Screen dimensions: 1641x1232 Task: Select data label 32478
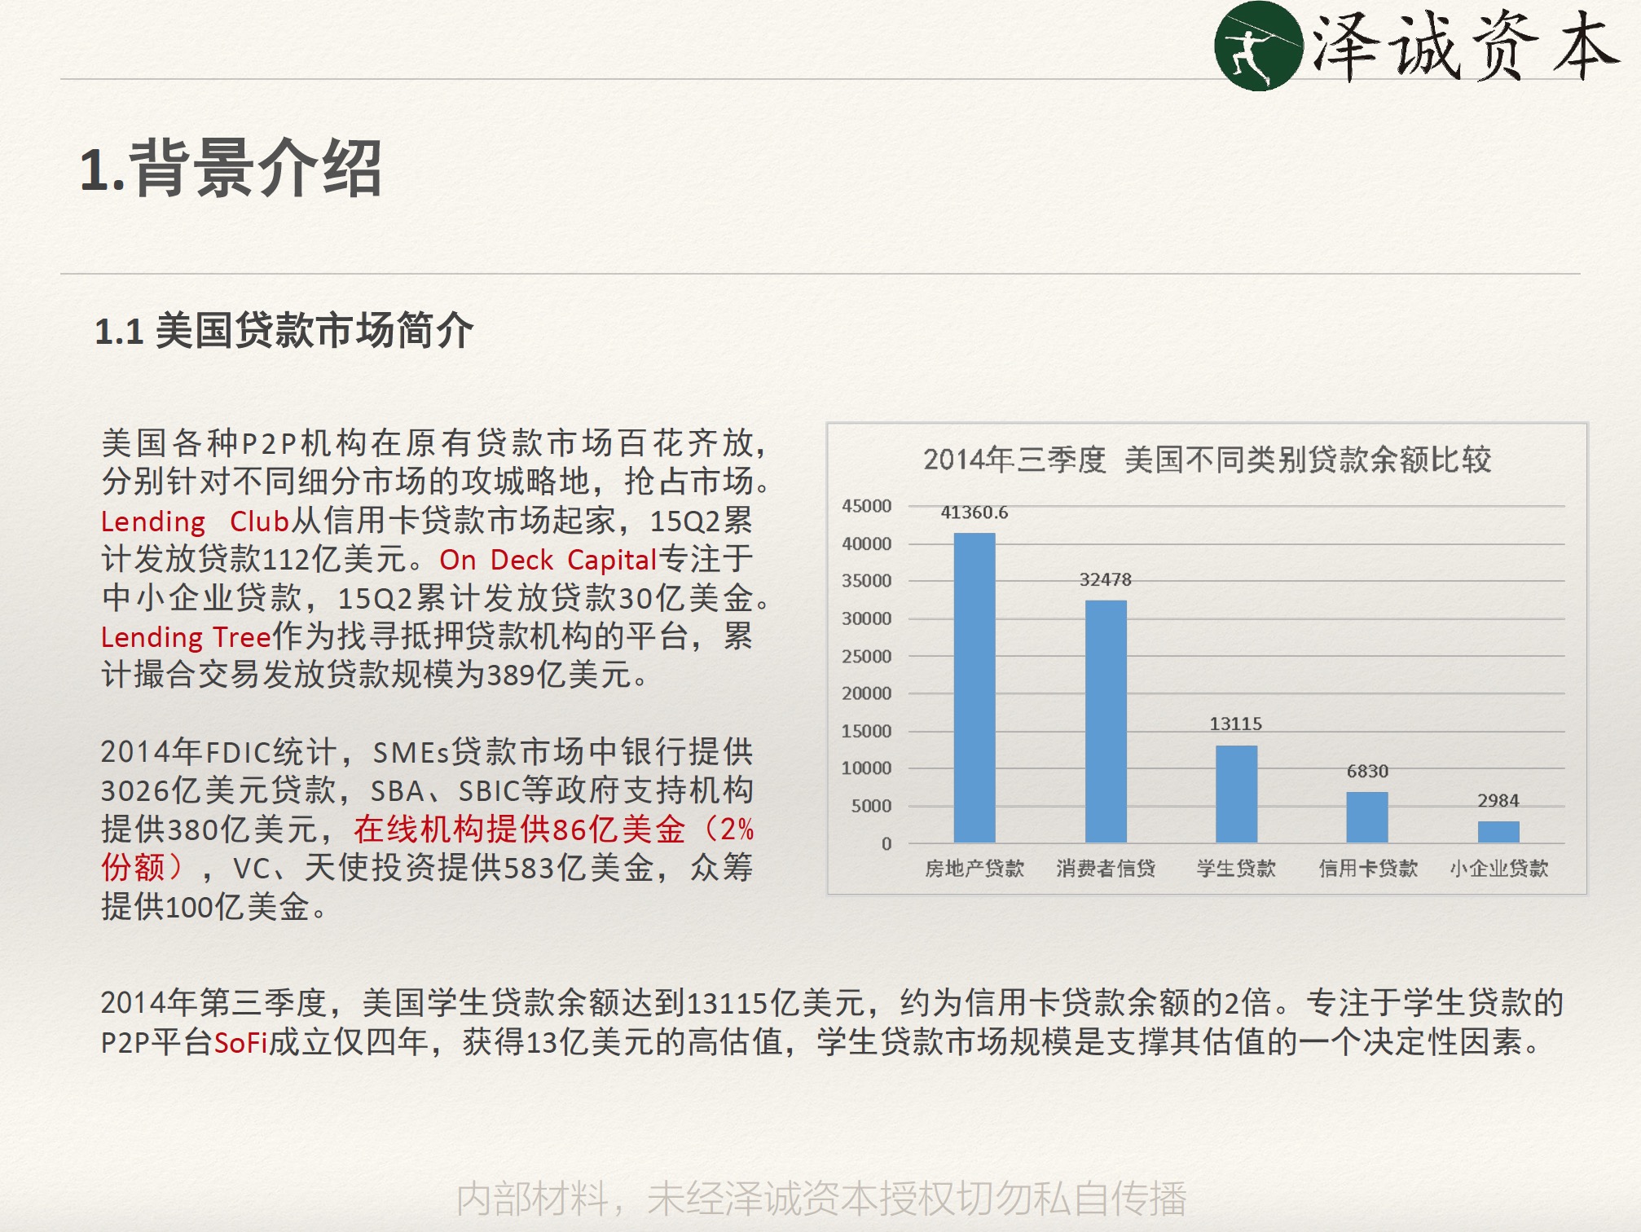[x=1106, y=579]
